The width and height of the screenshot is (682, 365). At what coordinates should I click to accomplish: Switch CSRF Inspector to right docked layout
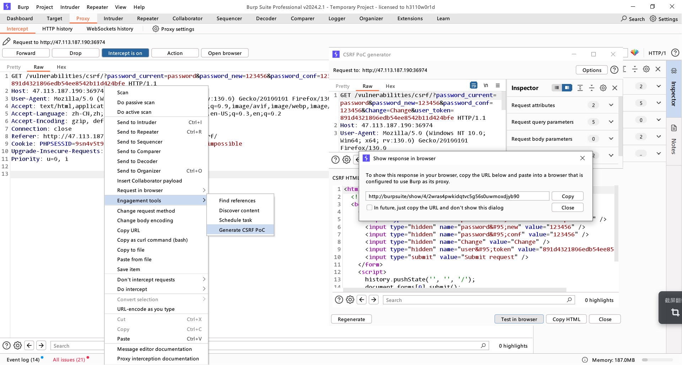point(567,88)
